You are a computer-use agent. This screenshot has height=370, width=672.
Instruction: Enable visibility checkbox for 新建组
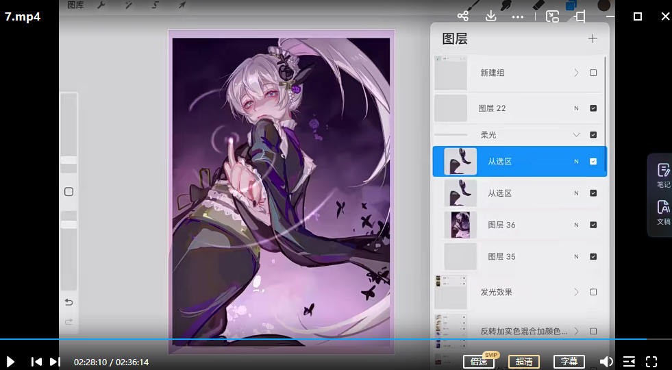(x=593, y=73)
